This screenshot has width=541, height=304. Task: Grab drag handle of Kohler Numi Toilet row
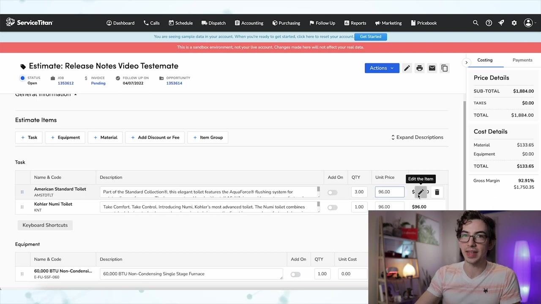(22, 207)
